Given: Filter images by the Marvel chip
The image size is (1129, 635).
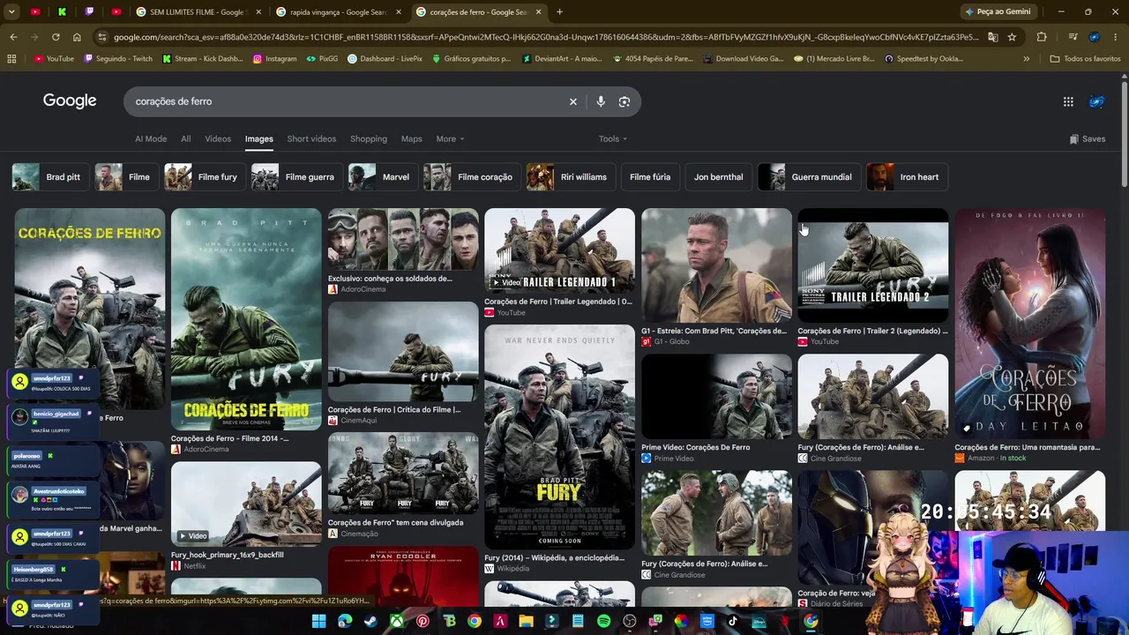Looking at the screenshot, I should point(382,177).
